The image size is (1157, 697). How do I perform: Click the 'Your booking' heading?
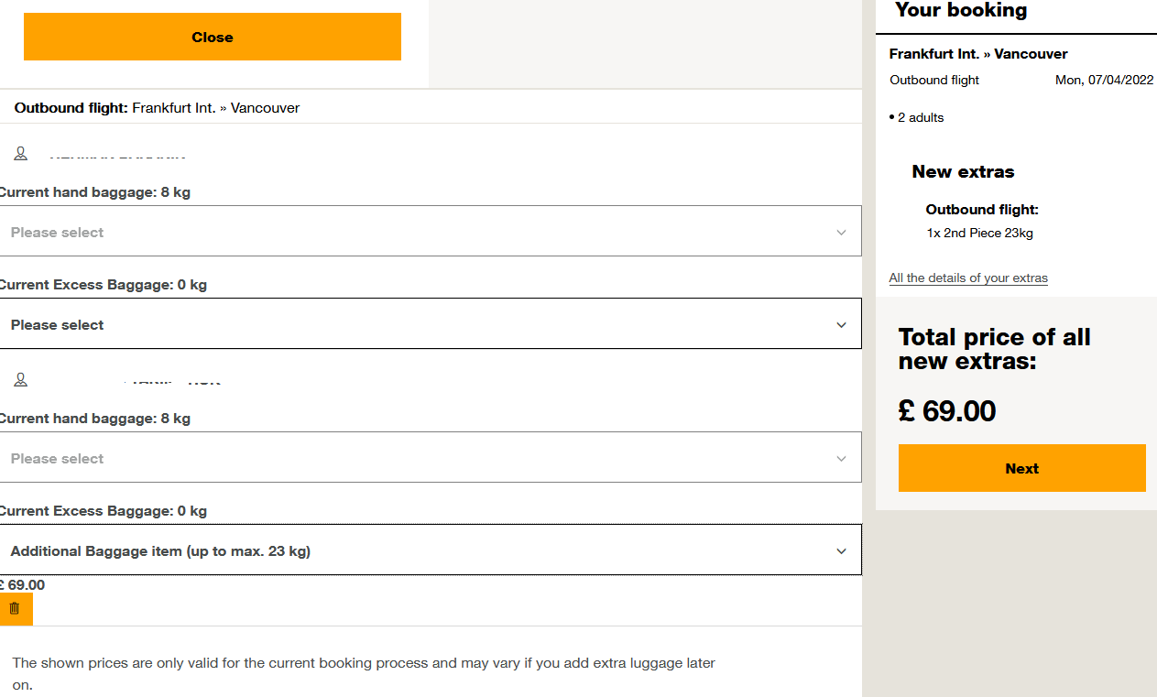coord(961,11)
